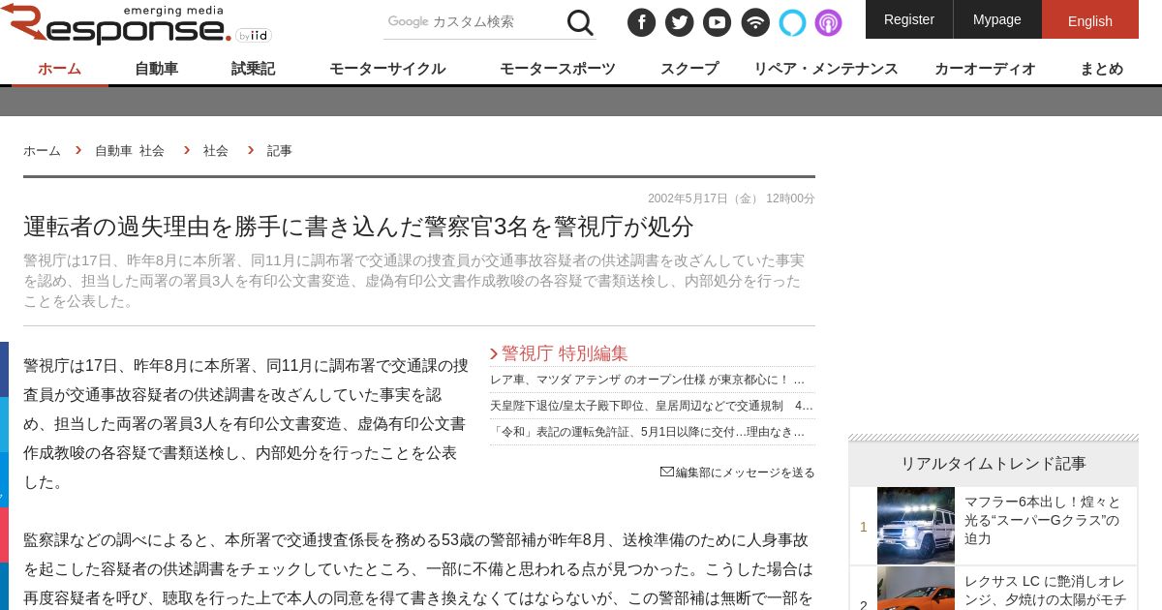Open the 自動車 menu
1162x610 pixels.
157,68
